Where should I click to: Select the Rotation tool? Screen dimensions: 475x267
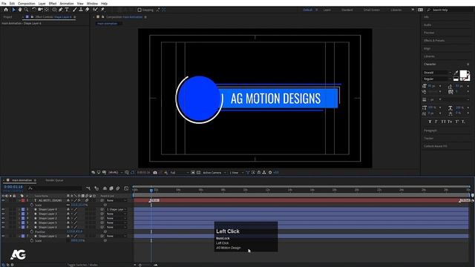pos(34,10)
